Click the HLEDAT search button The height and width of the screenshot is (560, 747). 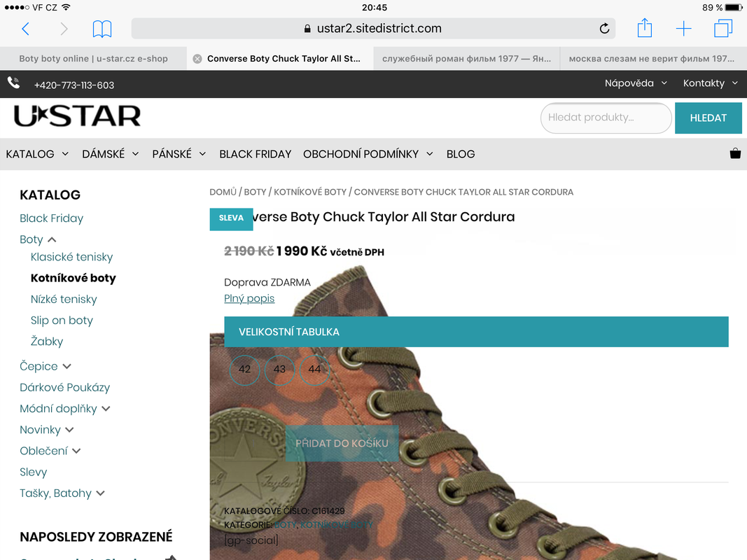click(x=708, y=118)
